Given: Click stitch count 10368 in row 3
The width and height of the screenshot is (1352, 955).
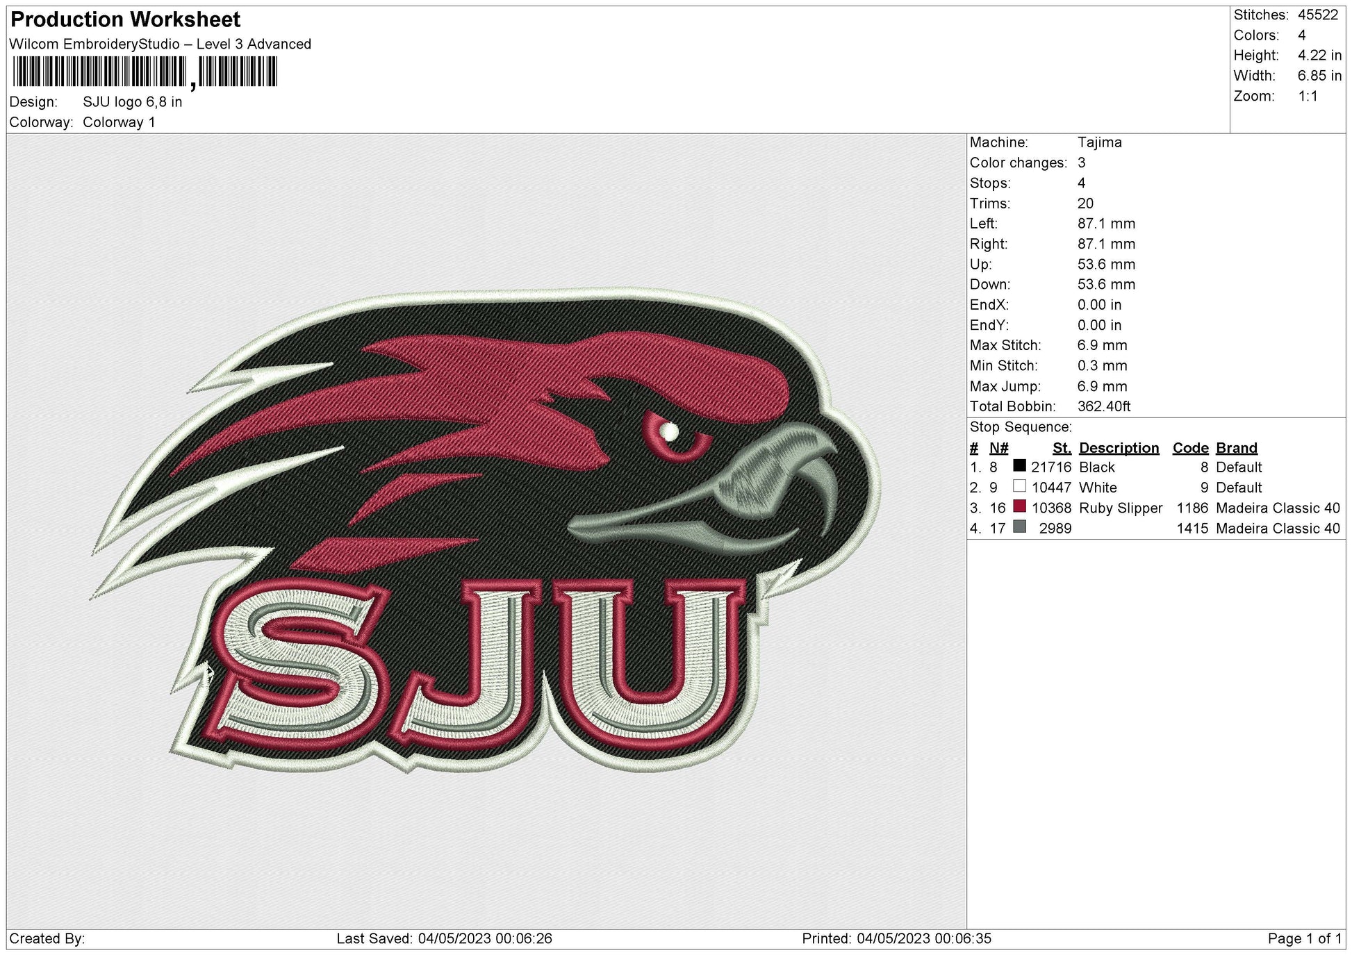Looking at the screenshot, I should click(1050, 508).
